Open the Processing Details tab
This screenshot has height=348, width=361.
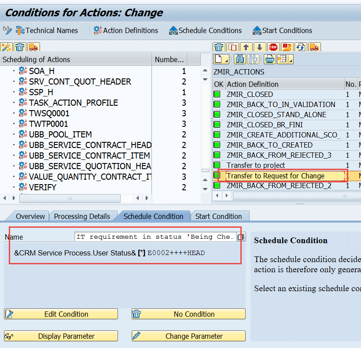[x=82, y=216]
